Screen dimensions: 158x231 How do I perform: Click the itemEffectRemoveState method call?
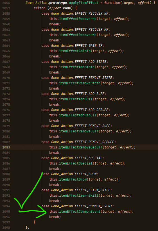(x=80, y=83)
